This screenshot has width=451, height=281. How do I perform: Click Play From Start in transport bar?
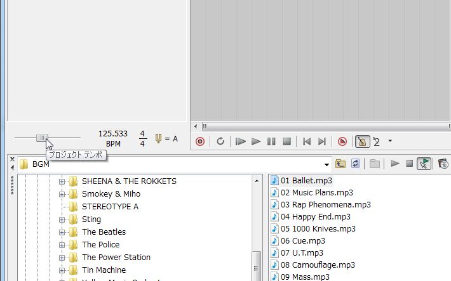coord(240,141)
